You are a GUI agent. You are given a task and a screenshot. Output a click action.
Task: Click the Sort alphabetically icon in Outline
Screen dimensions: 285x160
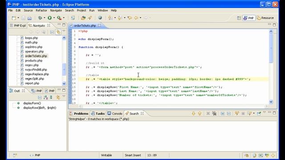click(x=45, y=97)
